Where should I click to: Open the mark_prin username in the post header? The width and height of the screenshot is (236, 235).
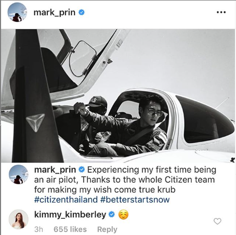pyautogui.click(x=55, y=13)
